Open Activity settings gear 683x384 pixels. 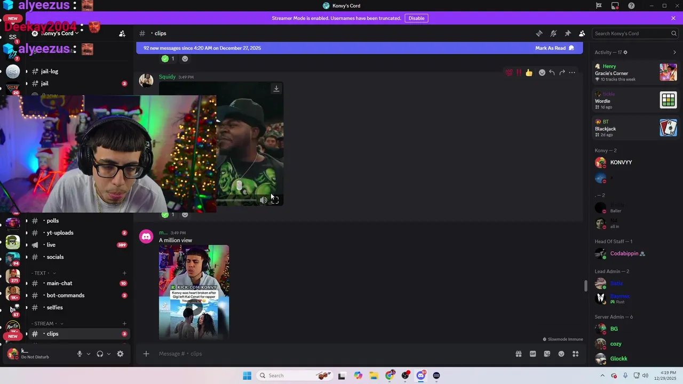point(625,52)
